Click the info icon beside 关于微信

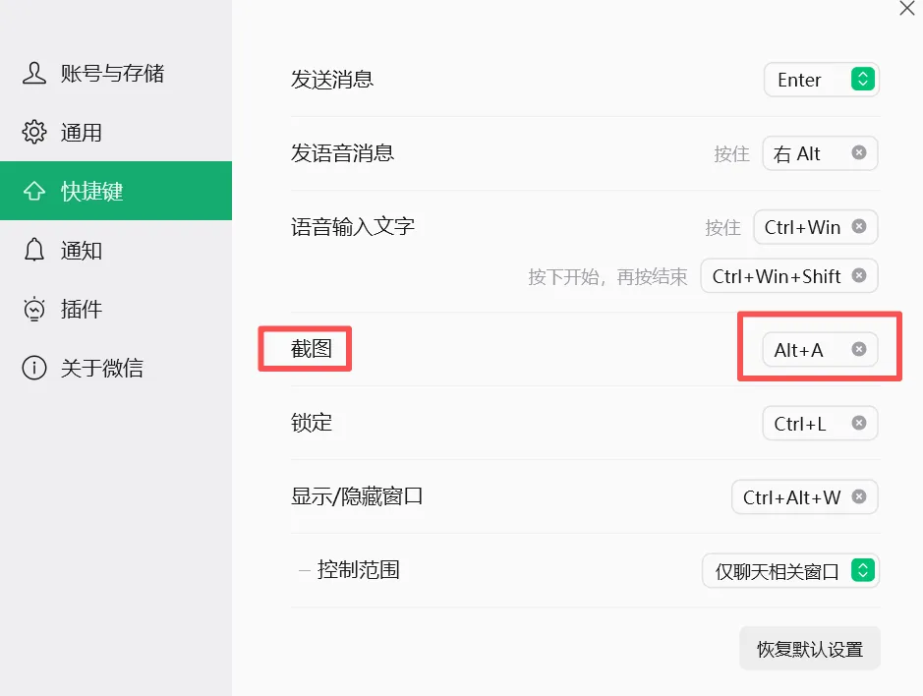tap(34, 368)
